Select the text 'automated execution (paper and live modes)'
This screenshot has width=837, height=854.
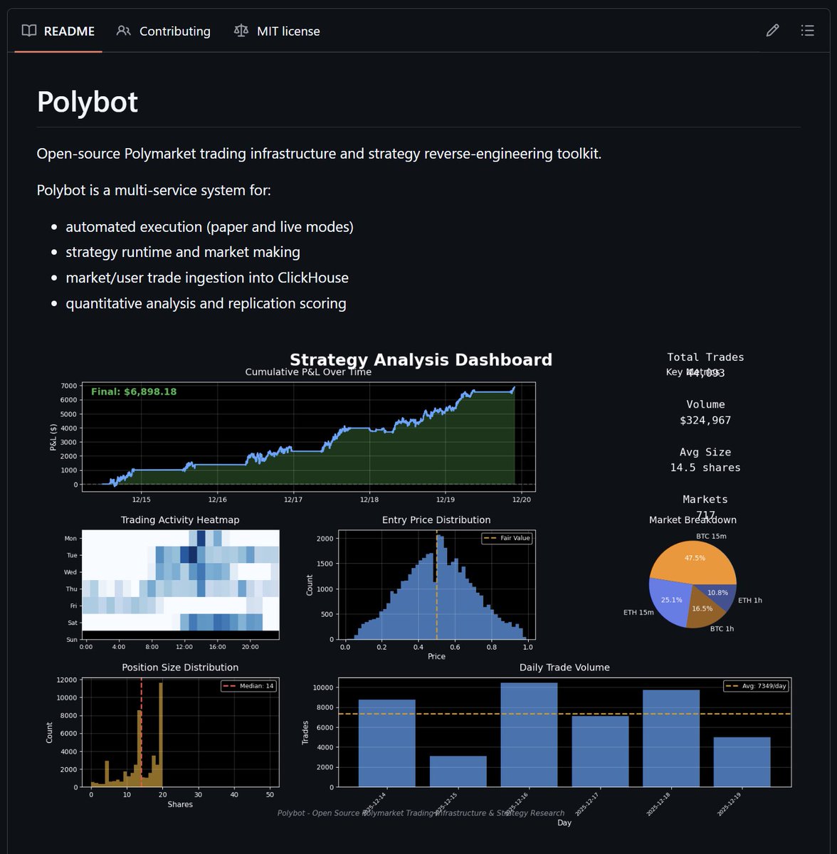(209, 227)
